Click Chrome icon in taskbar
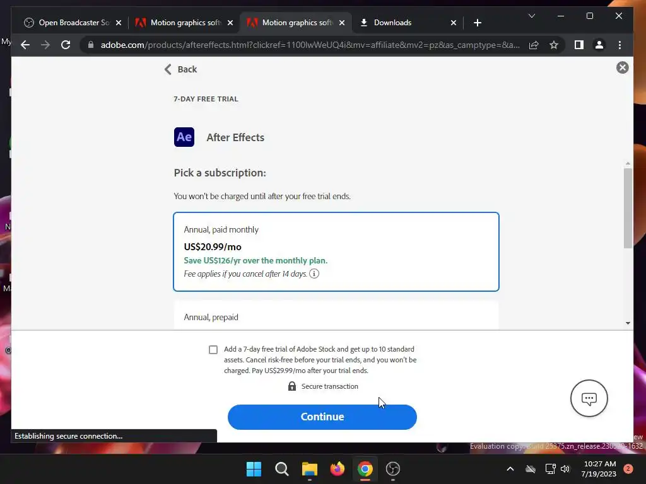This screenshot has width=646, height=484. (365, 469)
